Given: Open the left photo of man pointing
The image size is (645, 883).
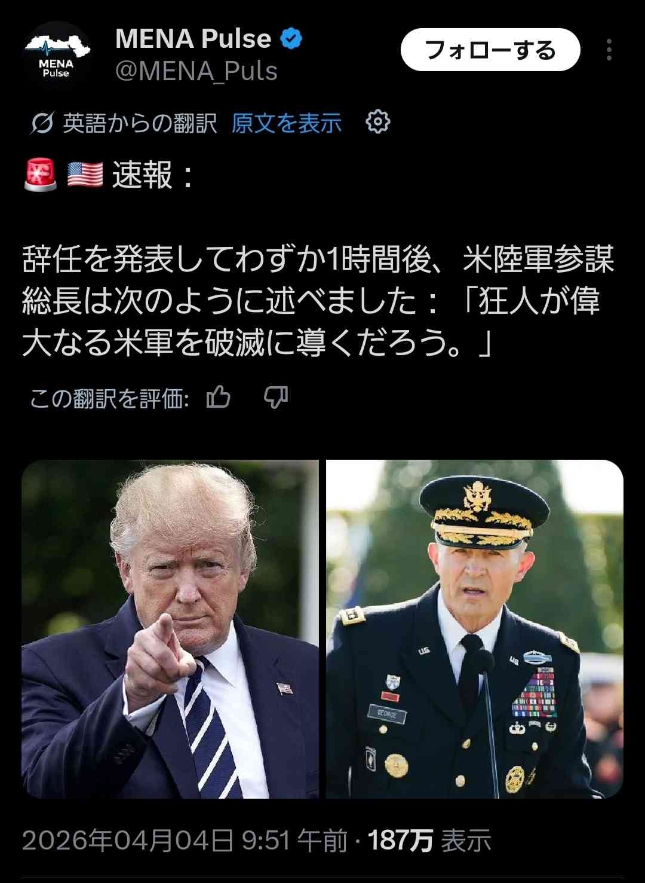Looking at the screenshot, I should tap(170, 629).
